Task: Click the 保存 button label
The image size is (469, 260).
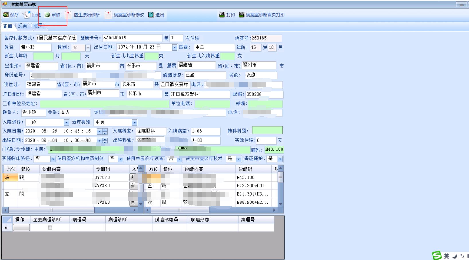Action: (14, 15)
